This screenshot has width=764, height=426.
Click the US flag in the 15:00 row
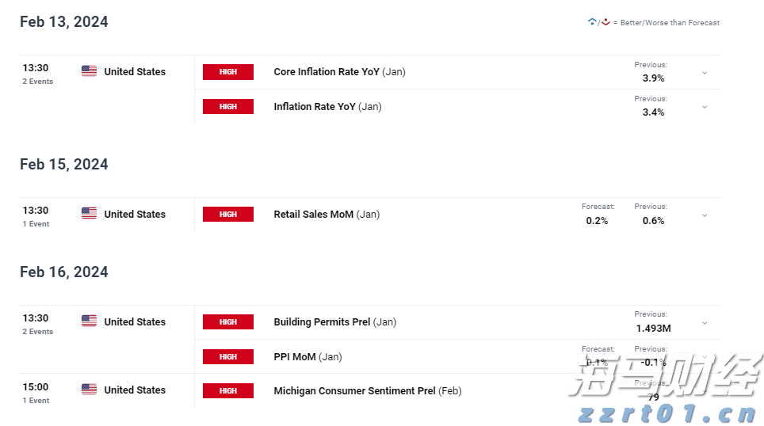pyautogui.click(x=89, y=390)
